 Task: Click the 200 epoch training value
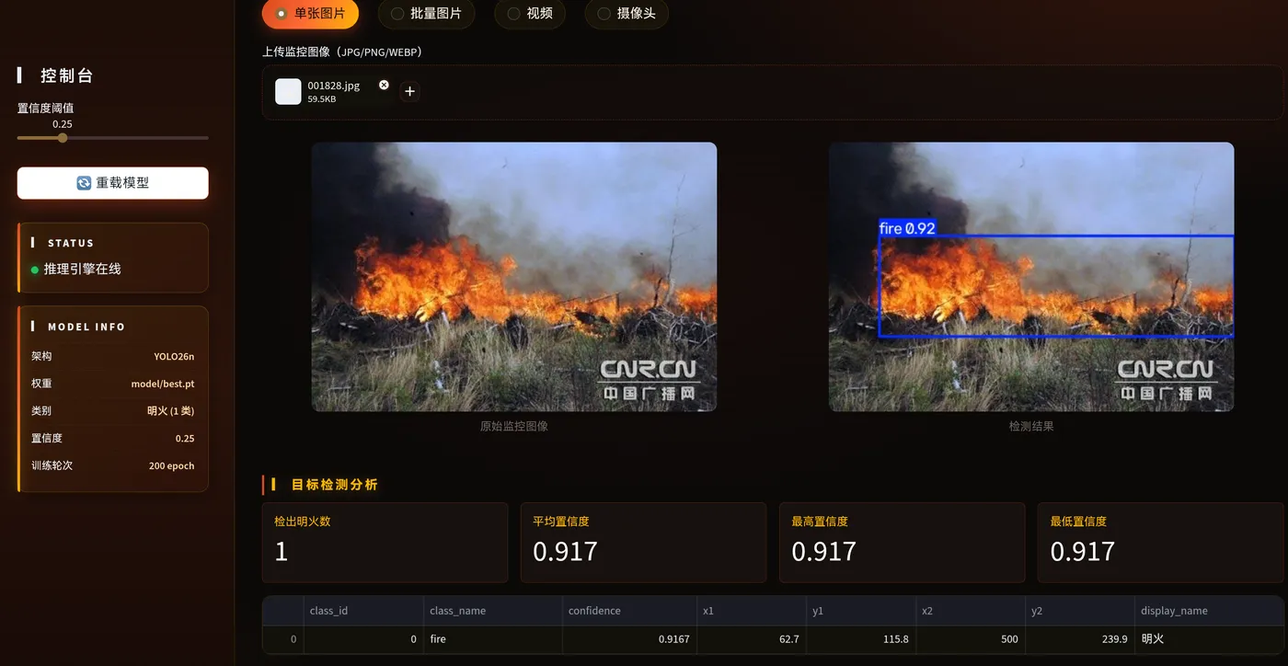tap(172, 465)
